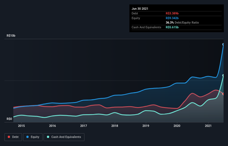The height and width of the screenshot is (146, 228).
Task: Click the 36.3% Debt/Equity Ratio text
Action: point(182,22)
